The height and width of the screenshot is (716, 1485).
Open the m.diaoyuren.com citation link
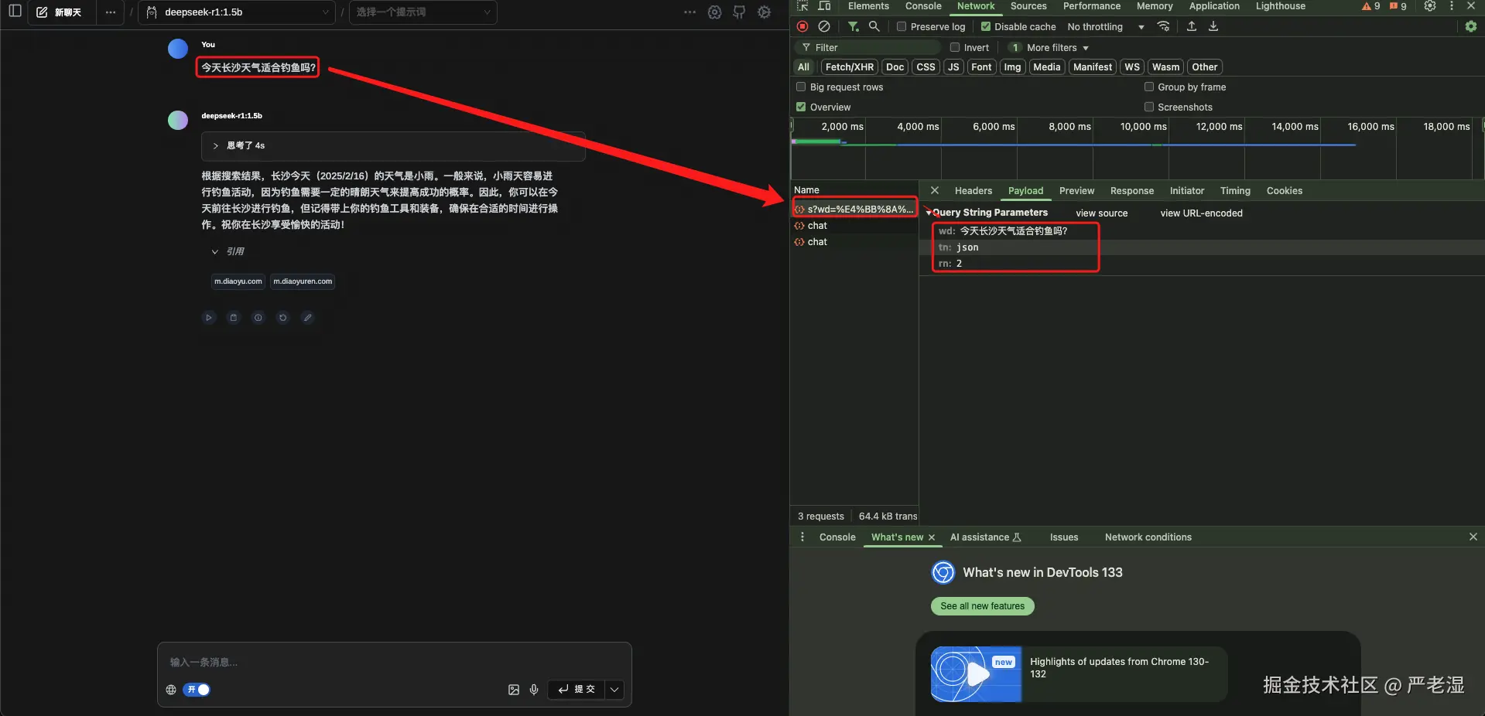click(x=303, y=281)
